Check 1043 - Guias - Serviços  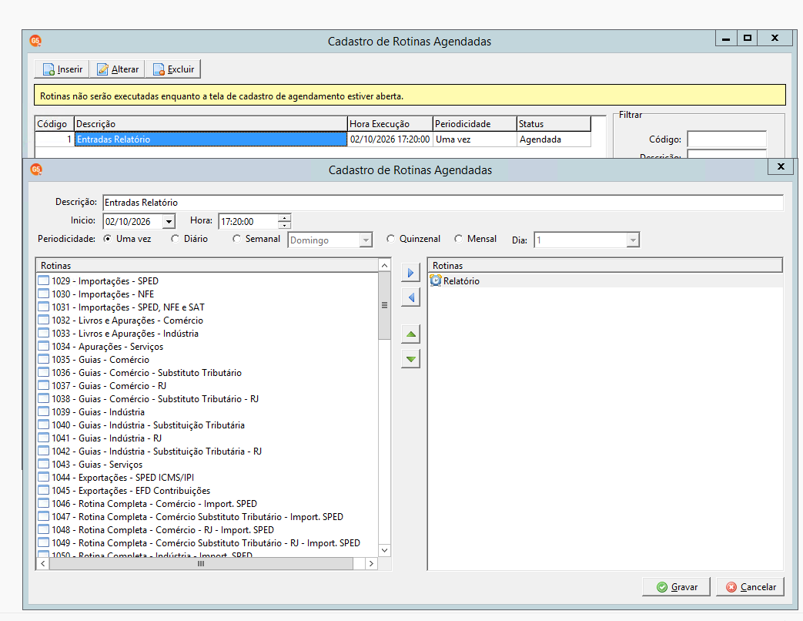tap(44, 465)
